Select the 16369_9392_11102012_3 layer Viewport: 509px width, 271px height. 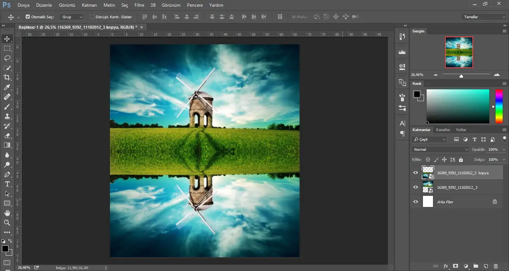[457, 187]
